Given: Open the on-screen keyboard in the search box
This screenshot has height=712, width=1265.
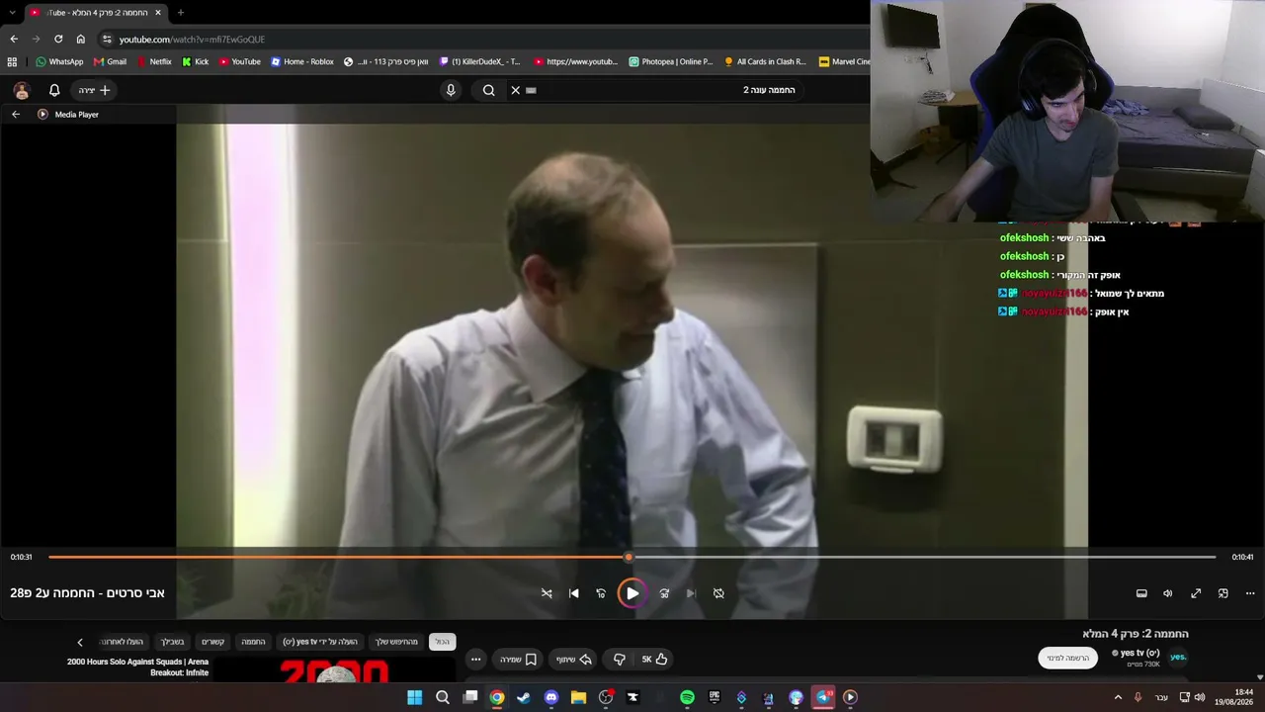Looking at the screenshot, I should click(531, 90).
